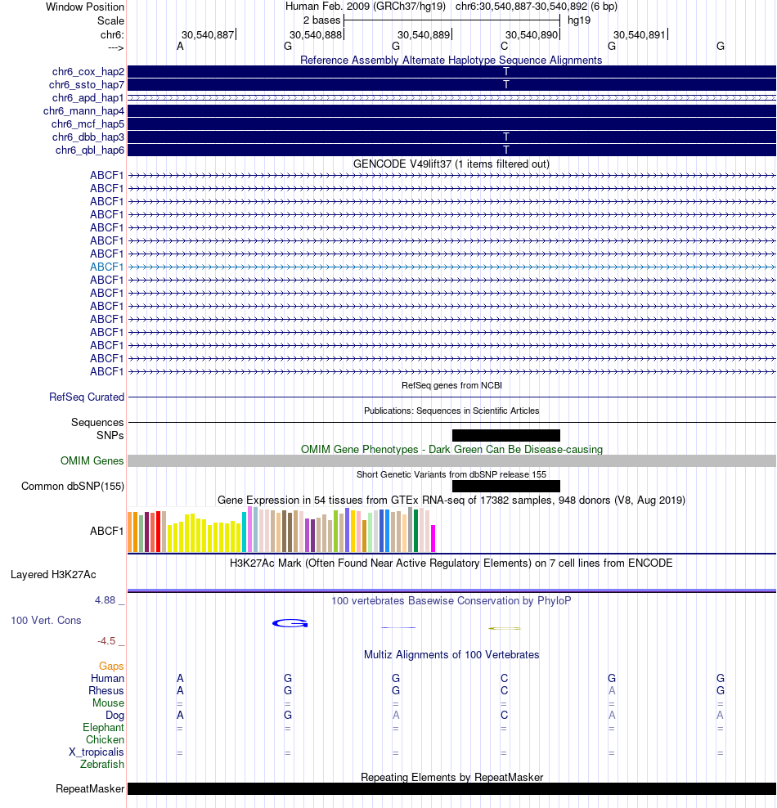Click the 100 Vert. Cons label
This screenshot has height=808, width=777.
pos(46,621)
